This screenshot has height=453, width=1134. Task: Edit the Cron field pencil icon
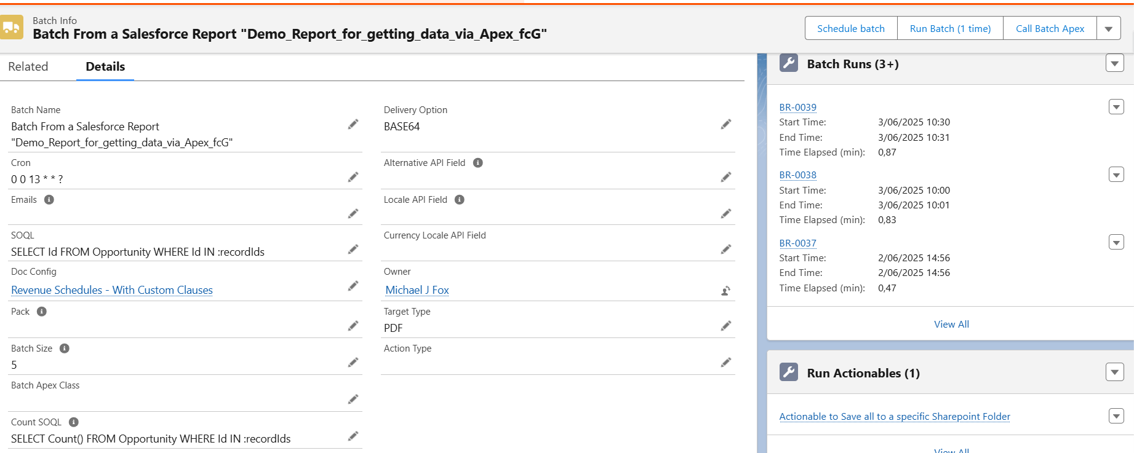(353, 177)
